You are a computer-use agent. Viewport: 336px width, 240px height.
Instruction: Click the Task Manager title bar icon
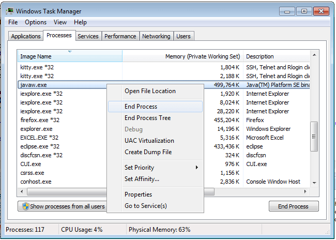[10, 10]
